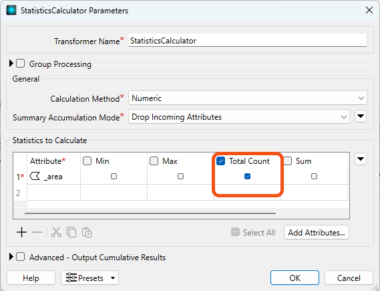Confirm with the OK button

(295, 278)
